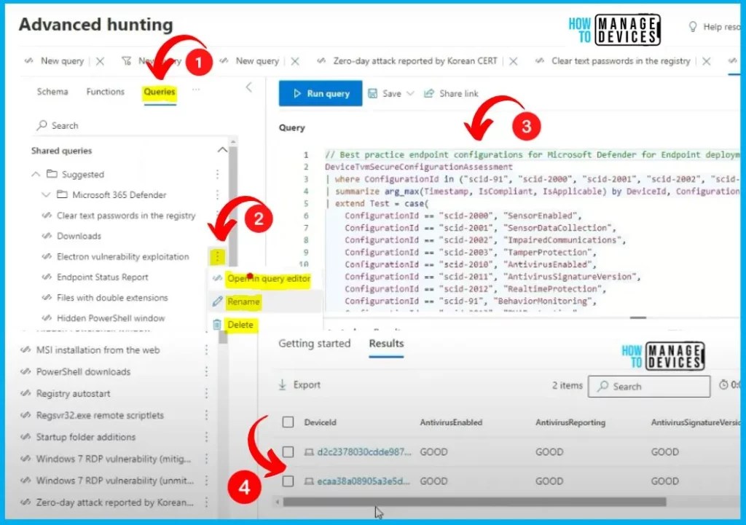
Task: Check the checkbox for device d2c2378030cdde987
Action: pyautogui.click(x=286, y=451)
